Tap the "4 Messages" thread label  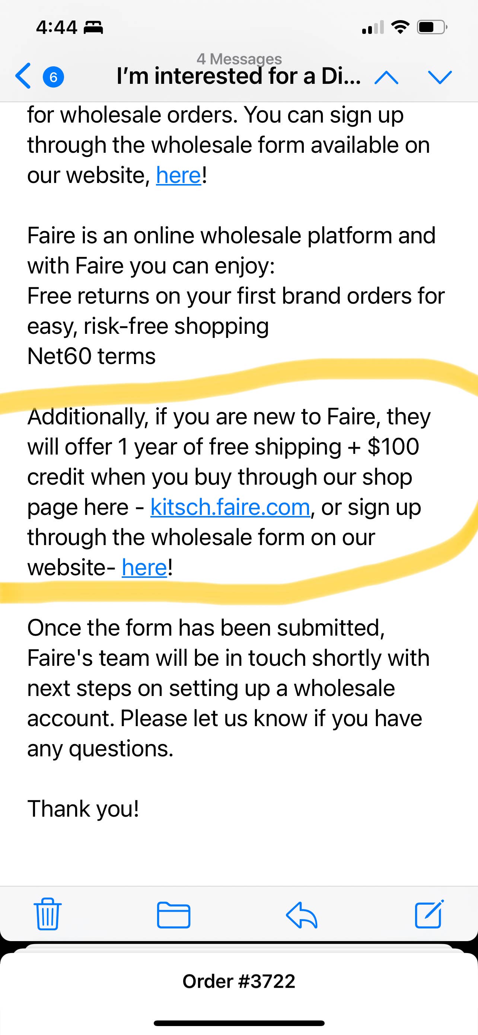click(x=239, y=59)
